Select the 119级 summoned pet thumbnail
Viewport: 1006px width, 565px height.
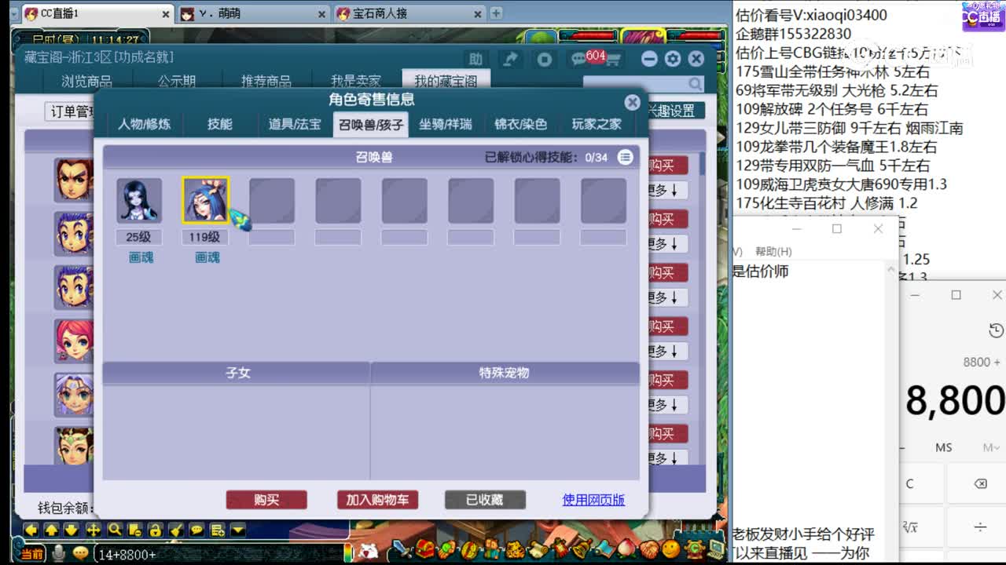(205, 199)
